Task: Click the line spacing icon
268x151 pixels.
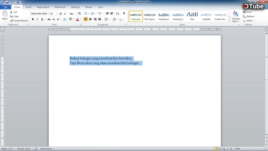Action: click(x=106, y=19)
